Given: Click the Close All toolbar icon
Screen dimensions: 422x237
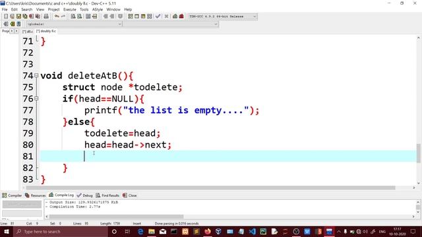Looking at the screenshot, I should [38, 16].
